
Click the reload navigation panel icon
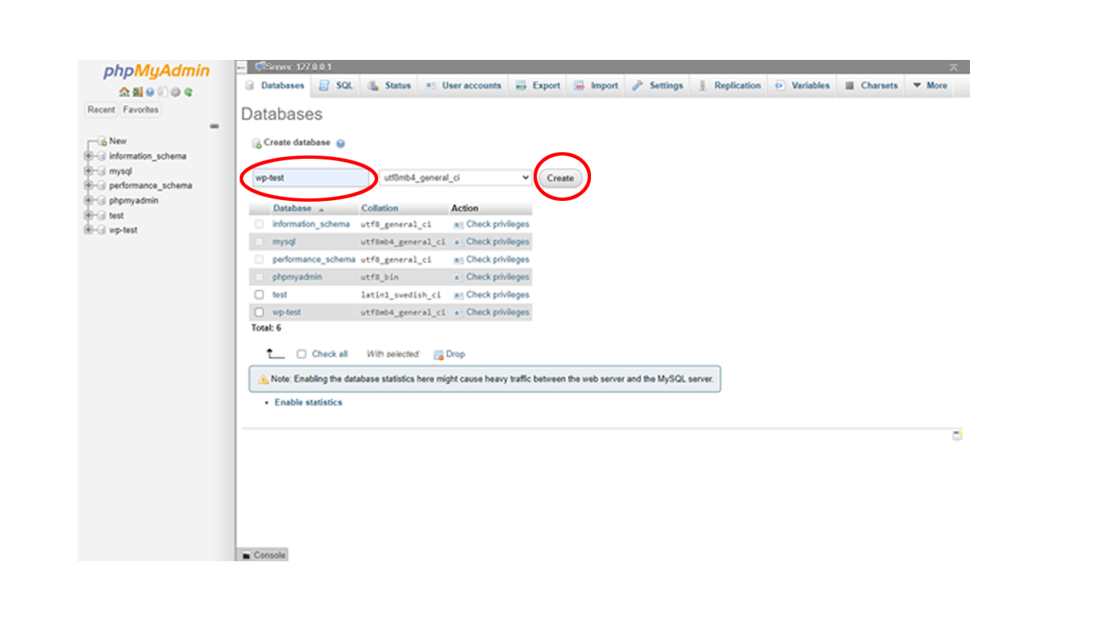point(188,92)
